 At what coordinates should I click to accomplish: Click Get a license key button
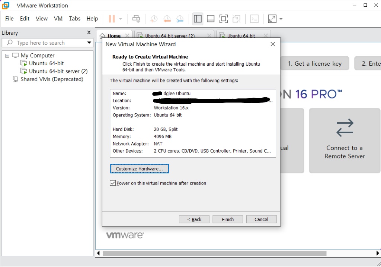pos(315,63)
